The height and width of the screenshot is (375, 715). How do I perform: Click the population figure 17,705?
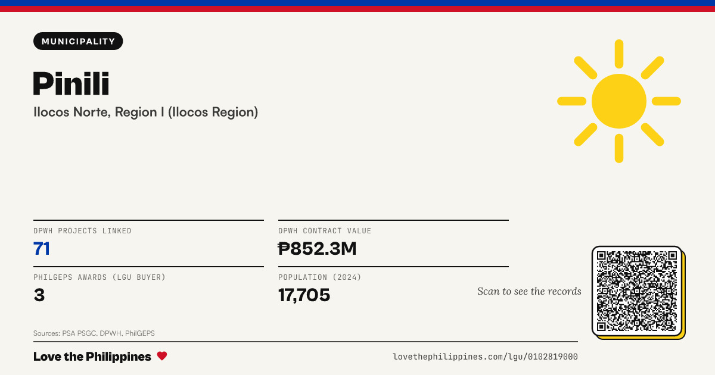(x=304, y=295)
